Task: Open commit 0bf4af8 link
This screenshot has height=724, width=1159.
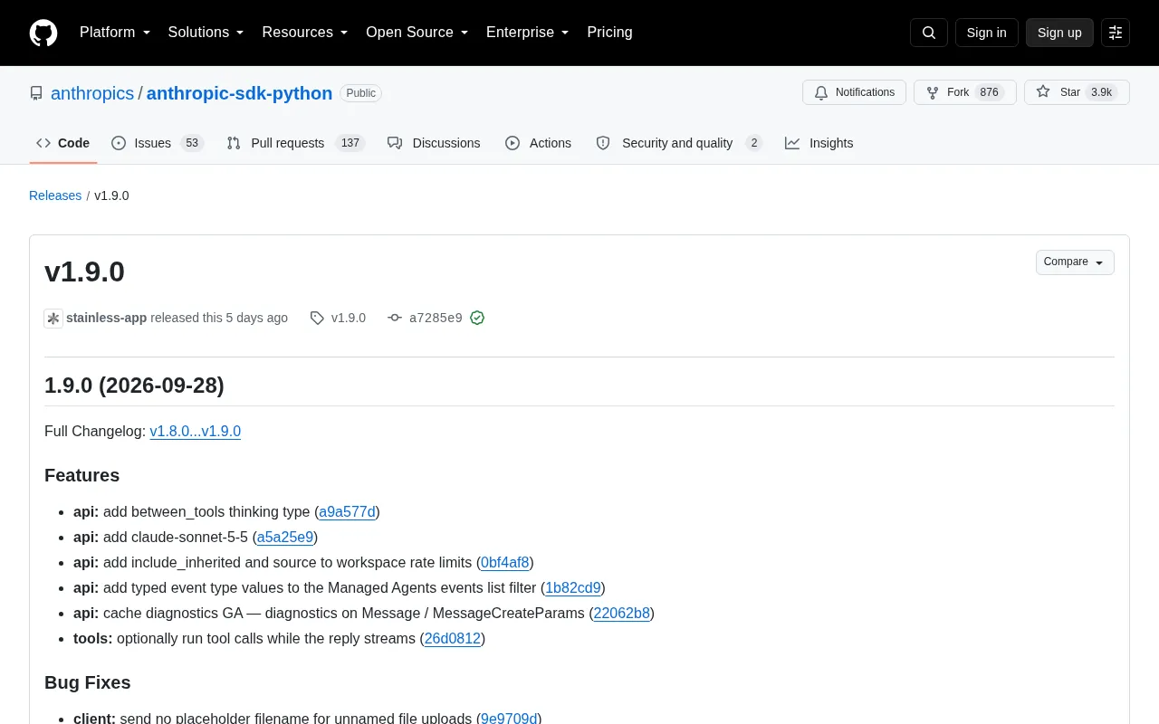Action: click(x=505, y=563)
